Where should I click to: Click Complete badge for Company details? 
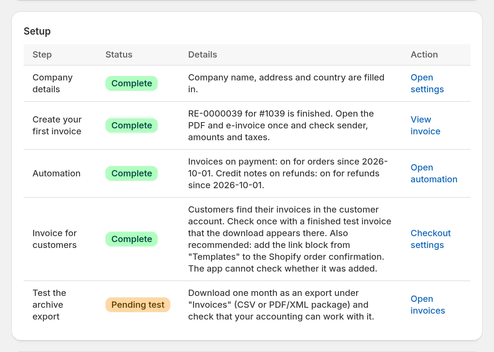click(x=132, y=83)
